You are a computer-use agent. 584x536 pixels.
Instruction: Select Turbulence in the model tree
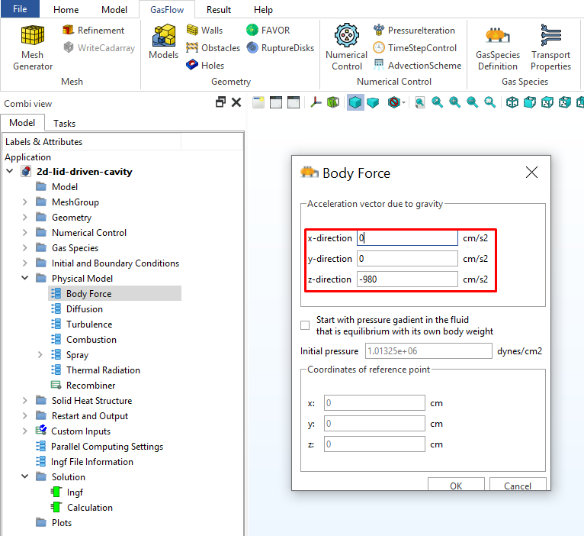pos(88,325)
